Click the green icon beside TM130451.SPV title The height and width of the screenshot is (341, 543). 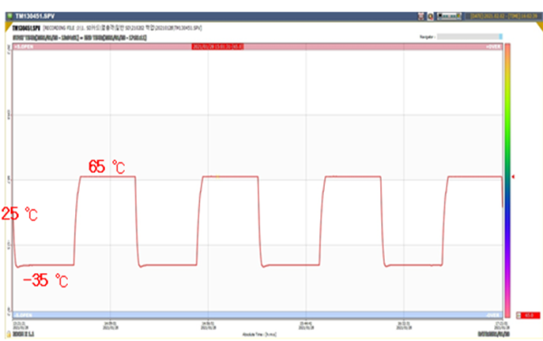pos(10,16)
